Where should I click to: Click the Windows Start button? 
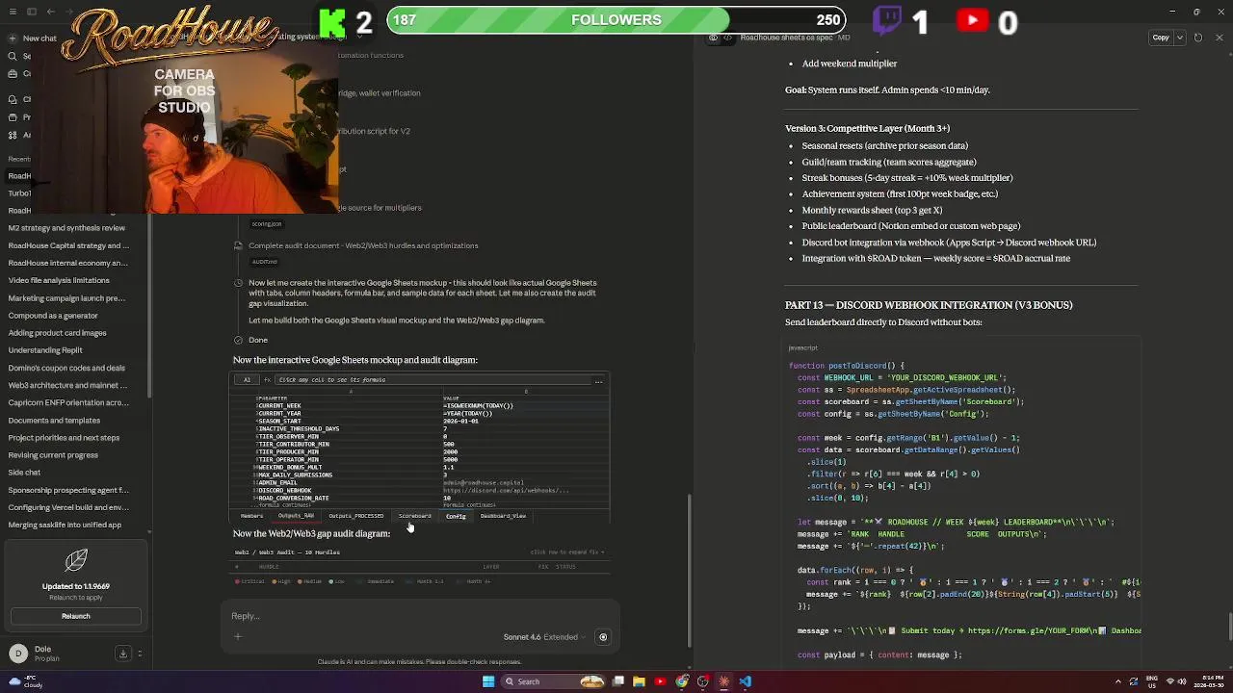[488, 681]
